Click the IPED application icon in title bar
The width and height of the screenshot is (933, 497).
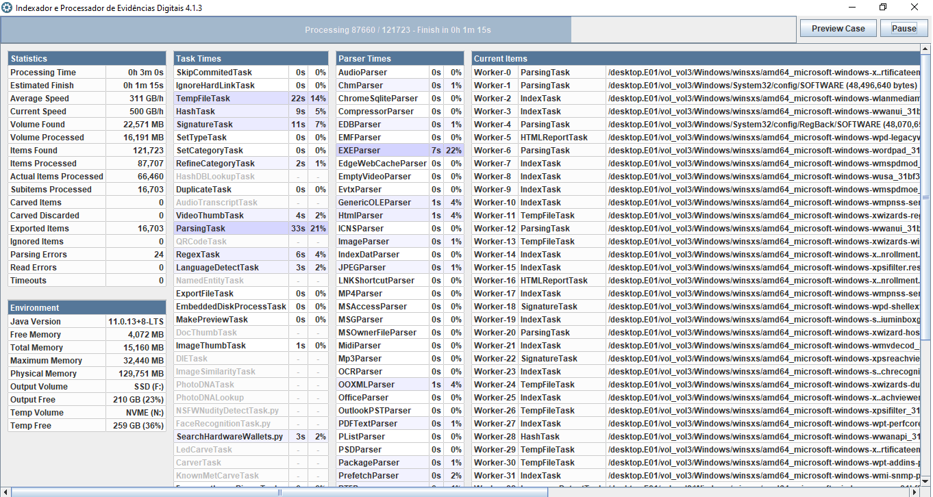coord(8,7)
